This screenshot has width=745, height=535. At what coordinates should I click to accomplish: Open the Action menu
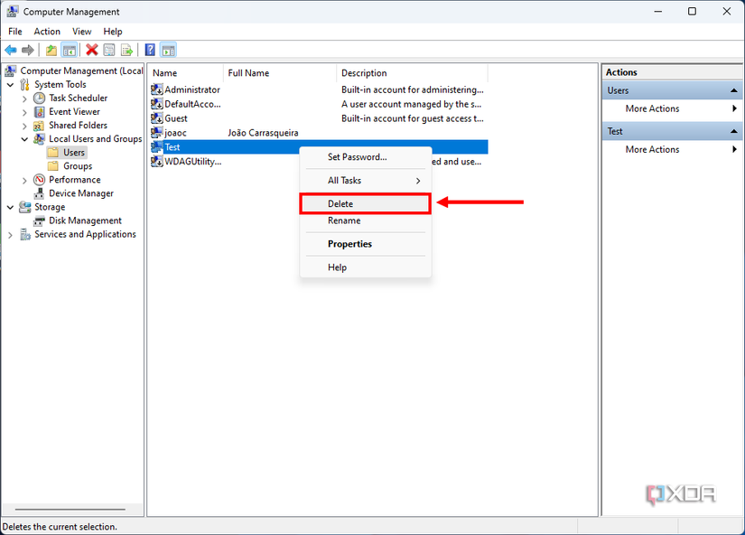click(x=47, y=32)
